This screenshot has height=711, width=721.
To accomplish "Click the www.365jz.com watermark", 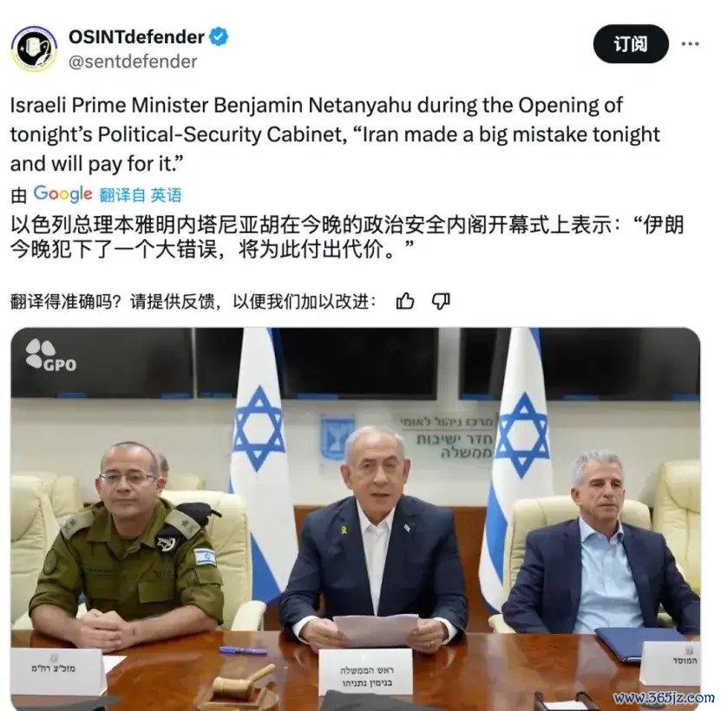I will coord(664,698).
